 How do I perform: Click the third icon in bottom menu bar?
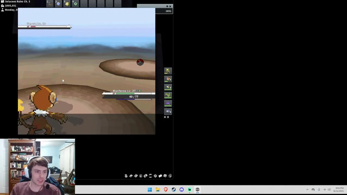coord(136,176)
